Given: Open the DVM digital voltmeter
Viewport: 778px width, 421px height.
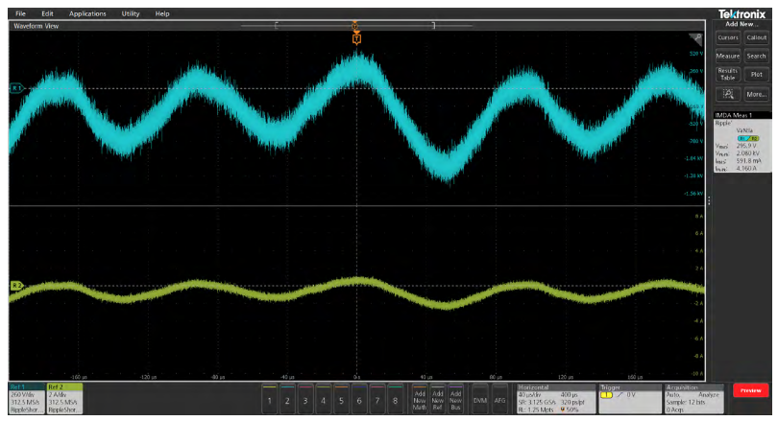Looking at the screenshot, I should tap(480, 399).
